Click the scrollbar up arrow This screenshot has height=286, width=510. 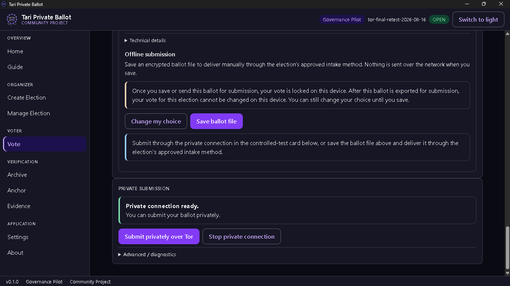[507, 34]
